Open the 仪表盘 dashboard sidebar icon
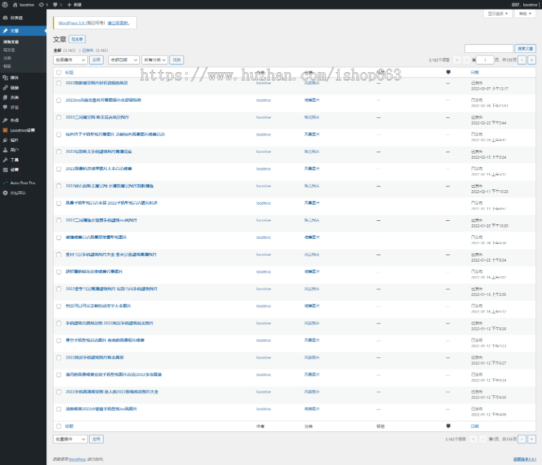 point(5,17)
